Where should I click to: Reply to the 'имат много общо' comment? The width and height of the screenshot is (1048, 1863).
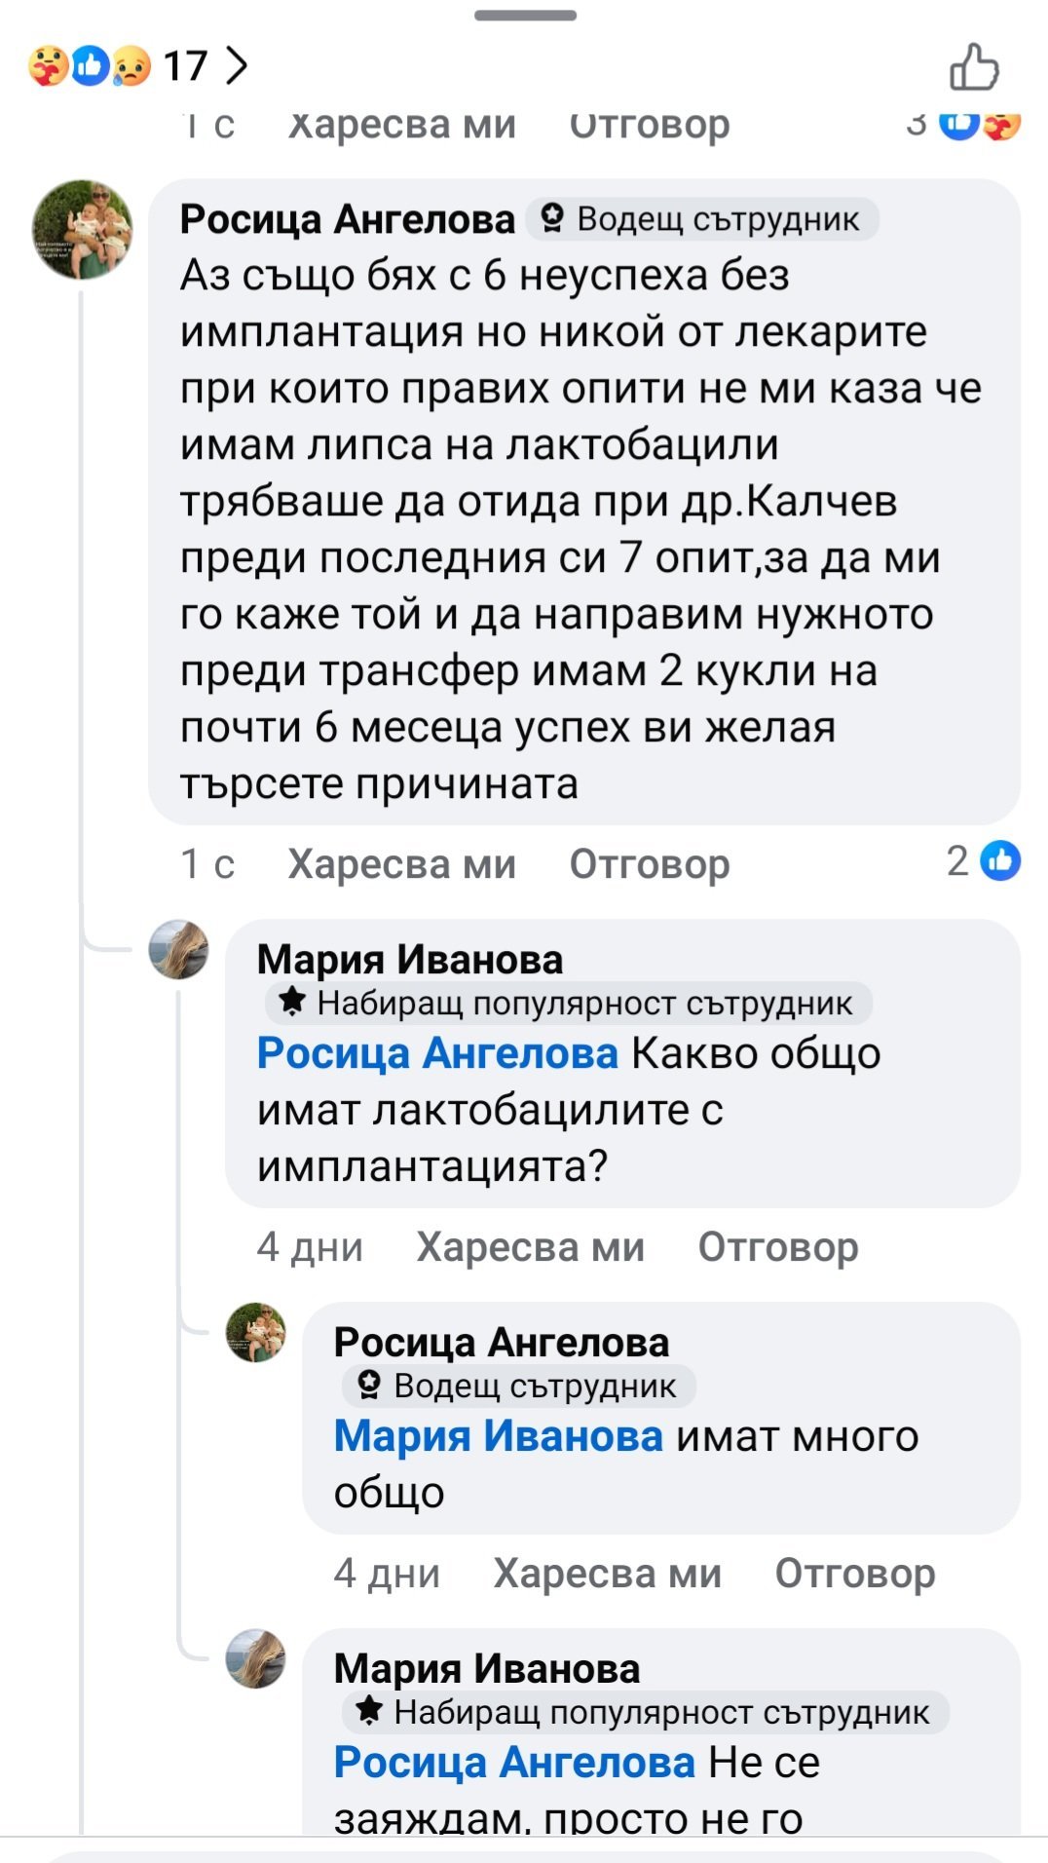pos(854,1574)
